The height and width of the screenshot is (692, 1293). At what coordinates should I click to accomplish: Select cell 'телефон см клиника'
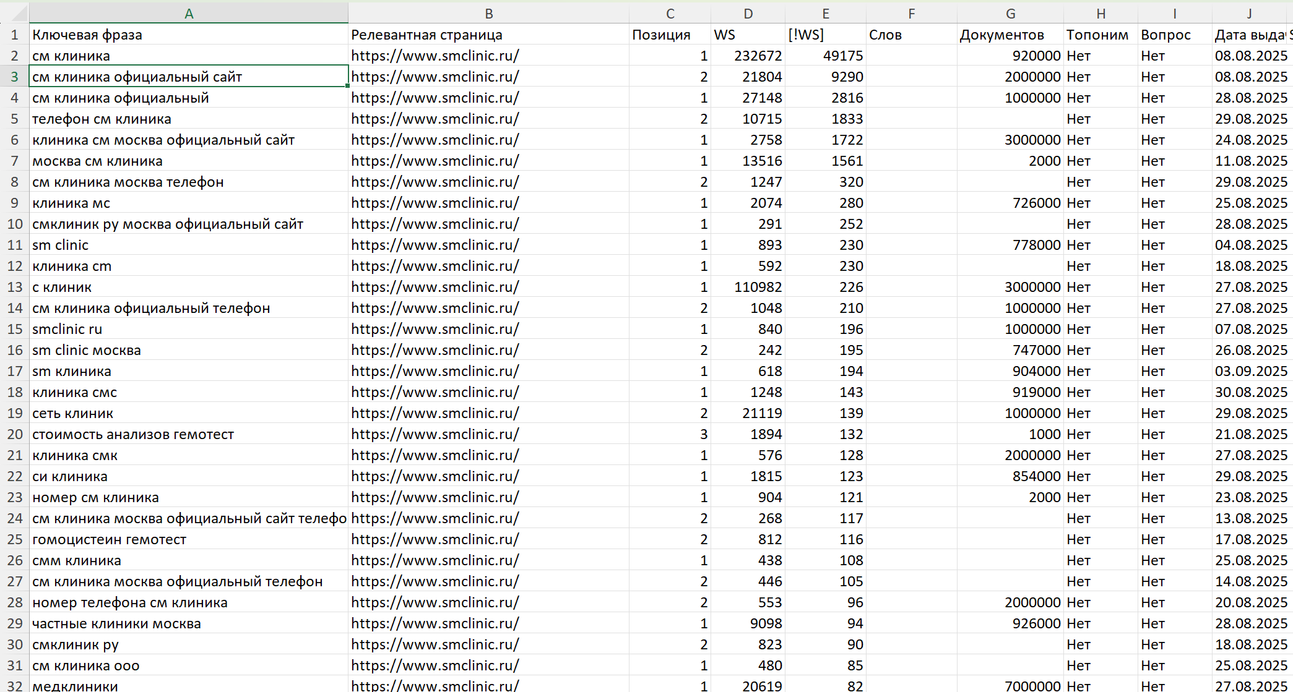[189, 119]
